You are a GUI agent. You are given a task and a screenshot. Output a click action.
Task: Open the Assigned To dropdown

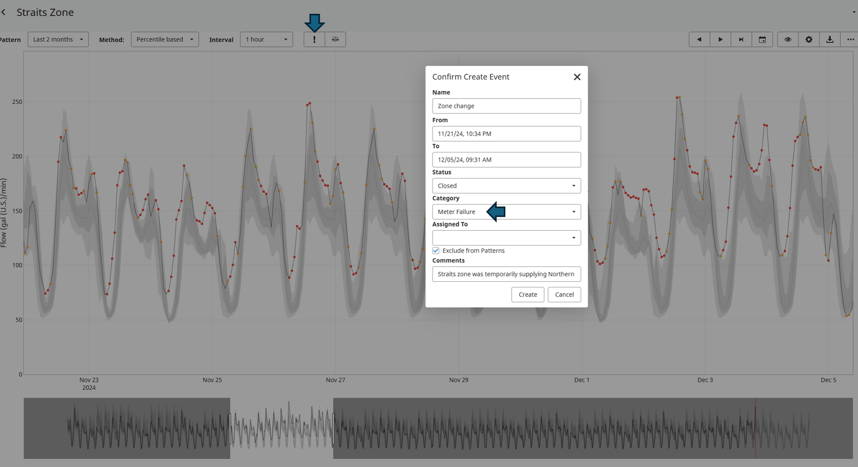click(506, 238)
